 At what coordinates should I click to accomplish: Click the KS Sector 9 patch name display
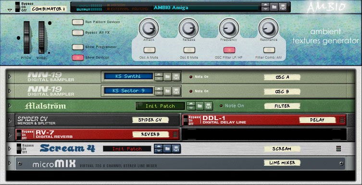click(x=128, y=91)
